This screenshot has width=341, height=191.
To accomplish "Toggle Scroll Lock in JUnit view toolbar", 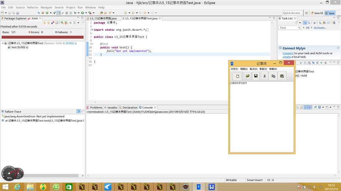I will click(57, 23).
